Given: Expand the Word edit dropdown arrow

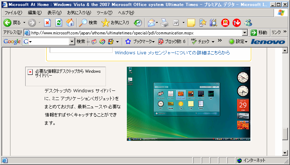Looking at the screenshot, I should pos(183,23).
